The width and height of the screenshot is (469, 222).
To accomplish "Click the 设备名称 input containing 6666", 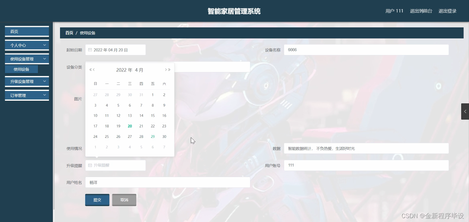I will [x=366, y=50].
